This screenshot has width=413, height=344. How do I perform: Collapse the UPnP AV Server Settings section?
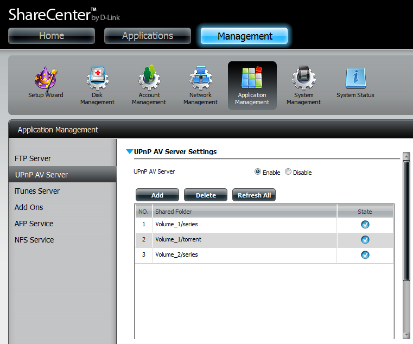[x=129, y=151]
